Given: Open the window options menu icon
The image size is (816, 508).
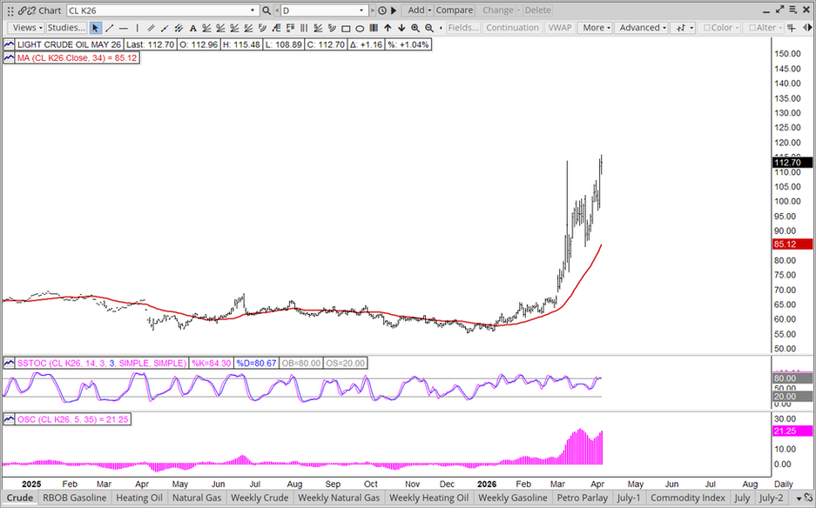Looking at the screenshot, I should (793, 10).
